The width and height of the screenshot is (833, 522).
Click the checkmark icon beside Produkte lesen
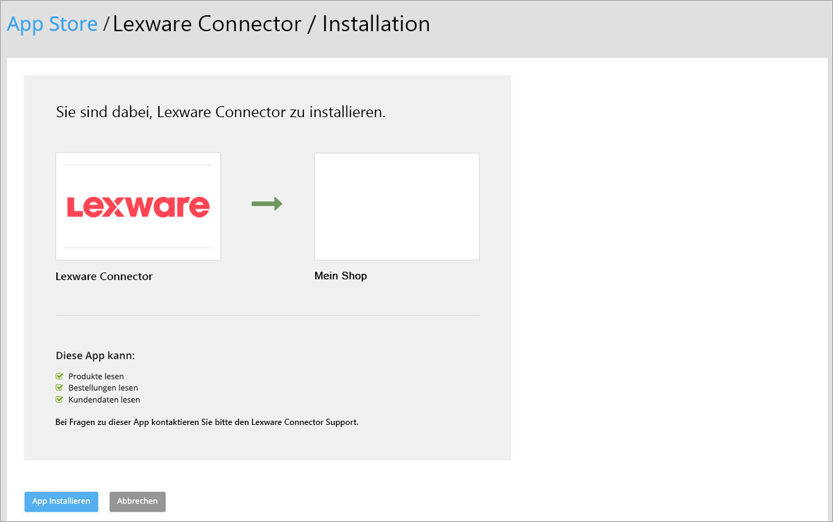[59, 376]
